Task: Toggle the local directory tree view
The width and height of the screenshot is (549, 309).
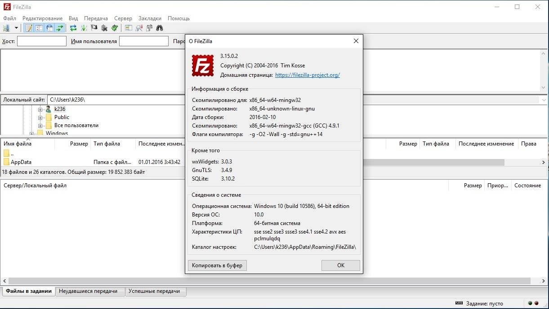Action: (x=39, y=28)
